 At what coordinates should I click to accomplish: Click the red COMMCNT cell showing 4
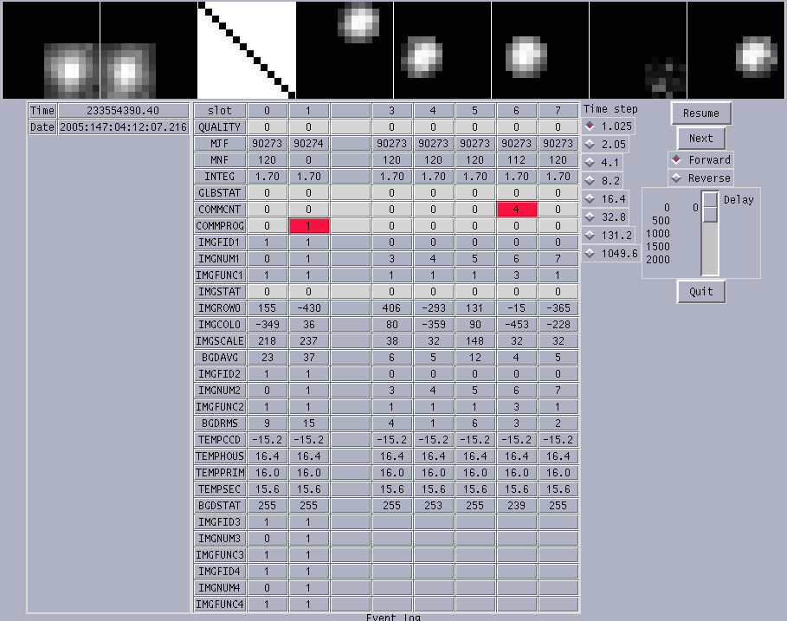pyautogui.click(x=517, y=210)
